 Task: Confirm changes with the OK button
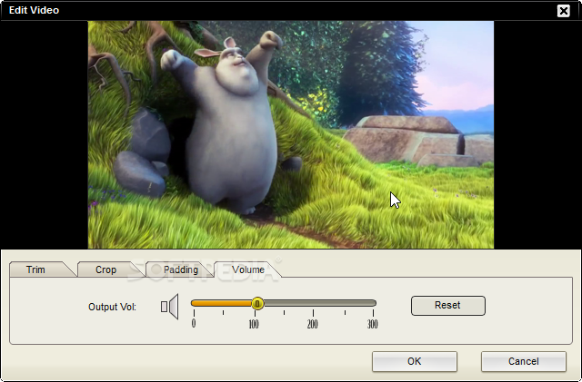click(415, 361)
